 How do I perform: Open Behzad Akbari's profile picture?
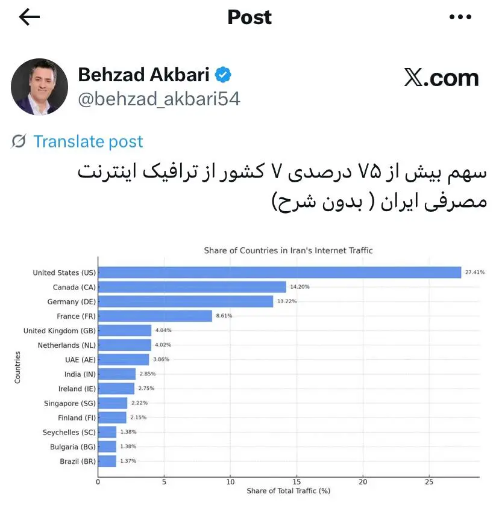pos(40,87)
